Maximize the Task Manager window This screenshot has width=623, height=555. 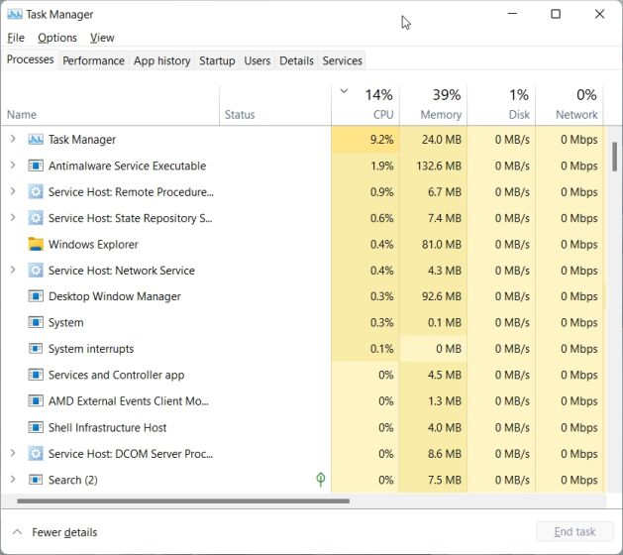tap(556, 14)
